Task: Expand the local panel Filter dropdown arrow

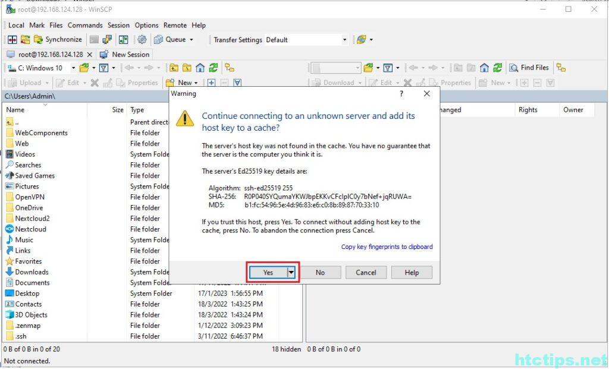Action: (x=114, y=68)
